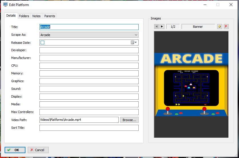Show the previous platform image
Viewport: 239px width, 158px height.
[x=156, y=27]
